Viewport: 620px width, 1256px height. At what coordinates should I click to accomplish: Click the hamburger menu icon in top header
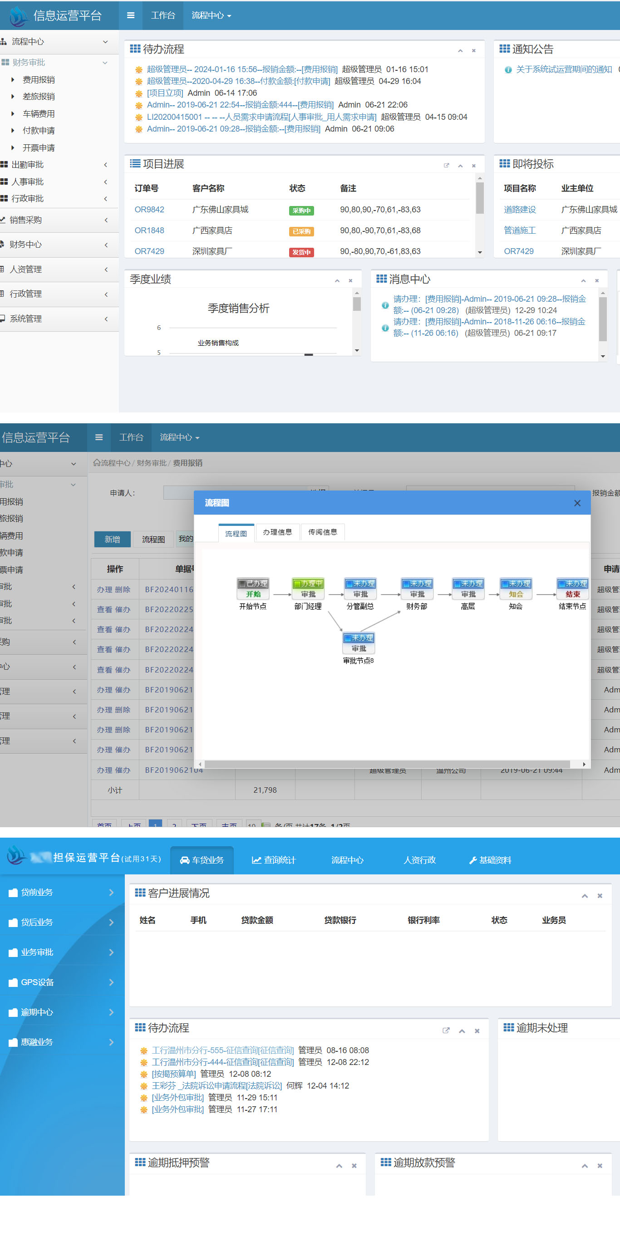click(x=130, y=15)
